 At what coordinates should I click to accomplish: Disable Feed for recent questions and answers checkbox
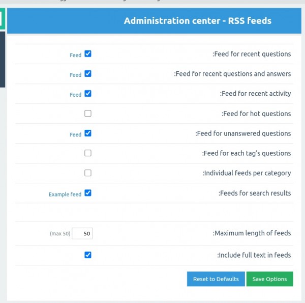(x=88, y=74)
